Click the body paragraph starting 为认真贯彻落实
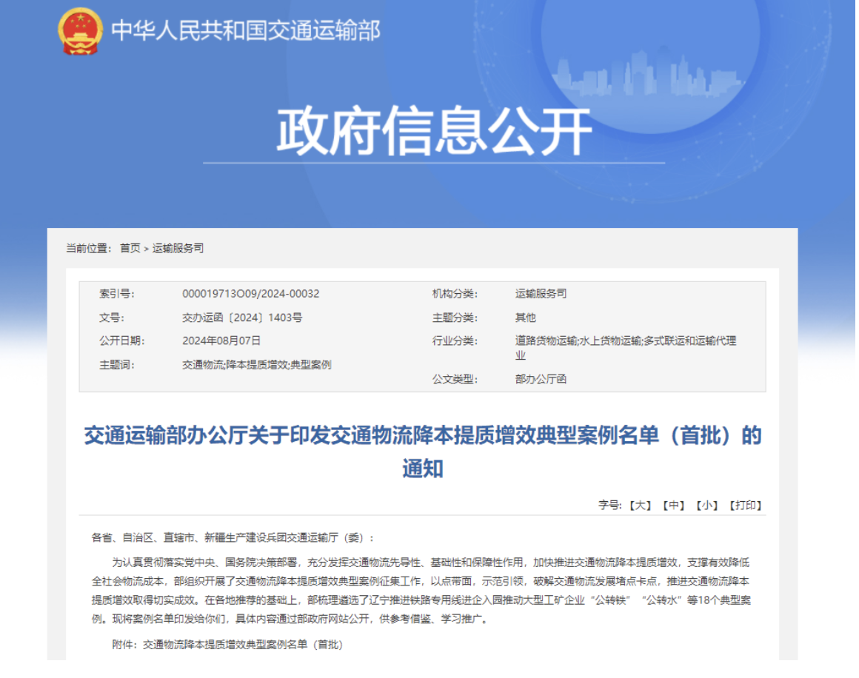The height and width of the screenshot is (678, 859). [x=421, y=591]
